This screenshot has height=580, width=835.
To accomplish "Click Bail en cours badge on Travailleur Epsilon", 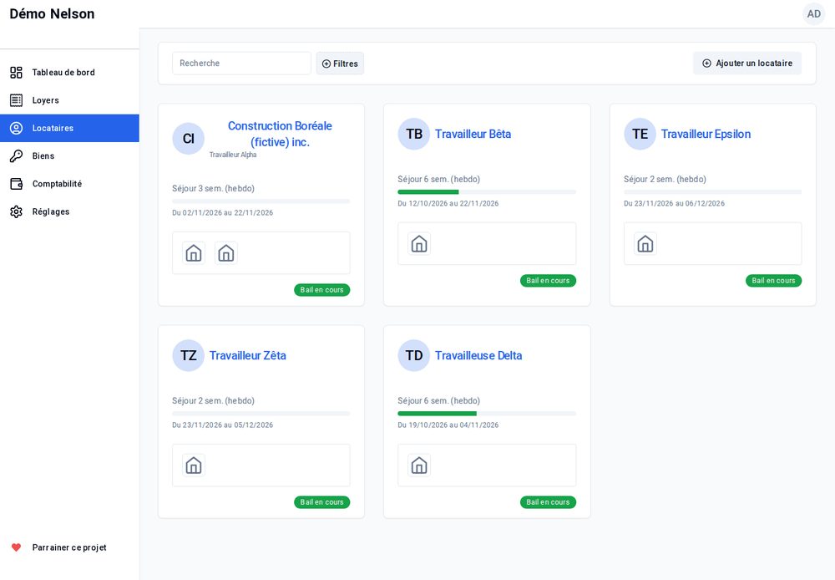I will click(x=774, y=281).
